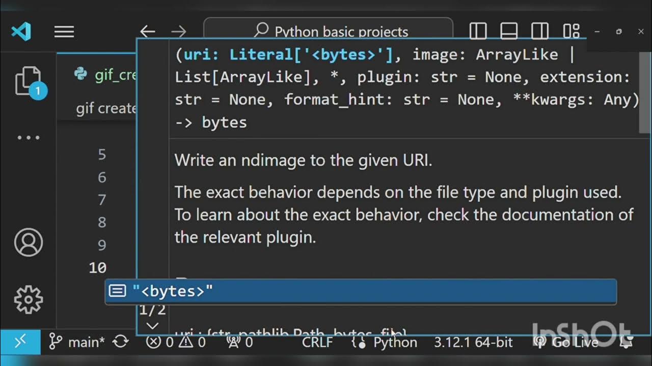Toggle the secondary side bar layout
Screen dimensions: 652x366
point(539,31)
